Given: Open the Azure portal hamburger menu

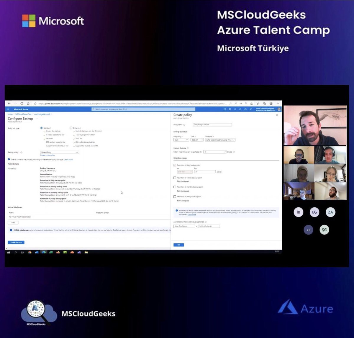Looking at the screenshot, I should (9, 109).
